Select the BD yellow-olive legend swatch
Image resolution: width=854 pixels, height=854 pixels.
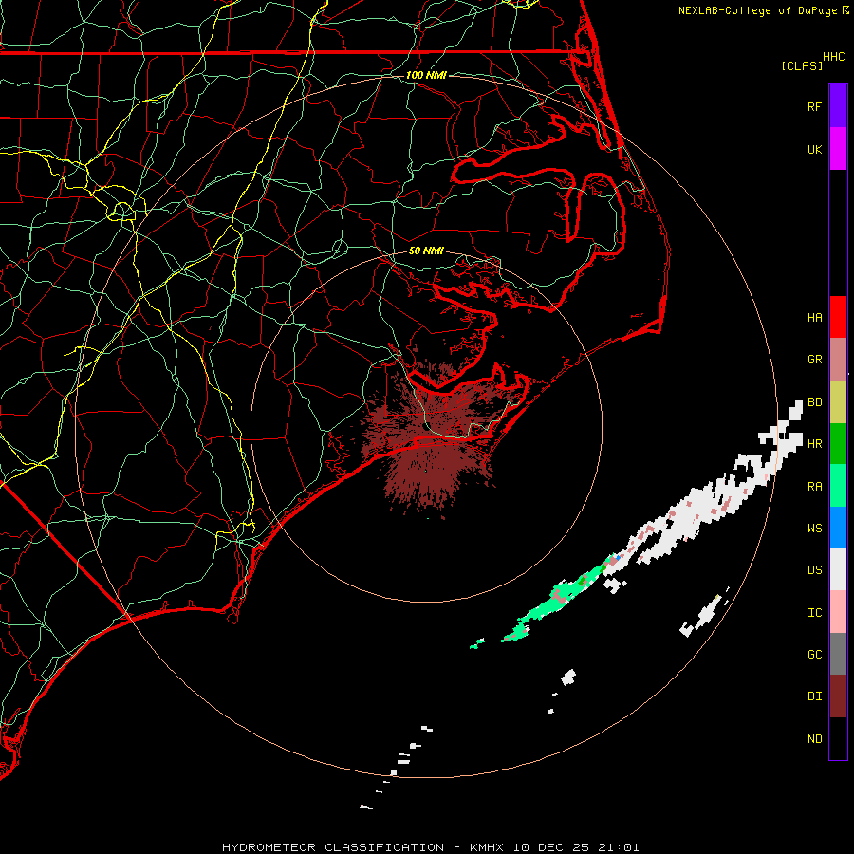click(x=838, y=402)
